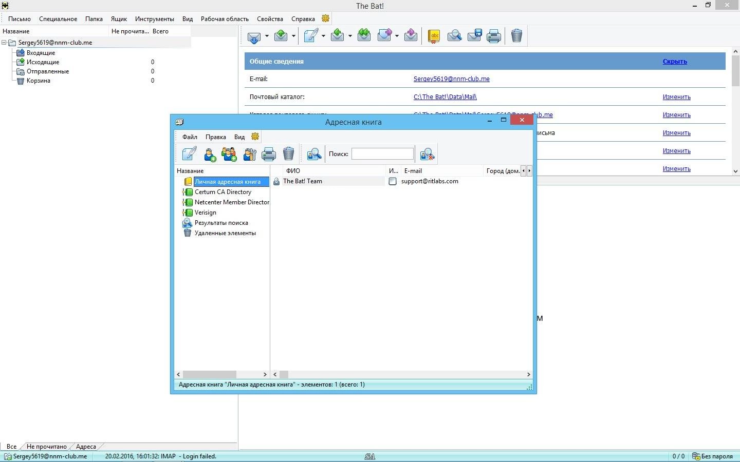Open the Файл menu in Address book
Image resolution: width=740 pixels, height=462 pixels.
click(190, 137)
